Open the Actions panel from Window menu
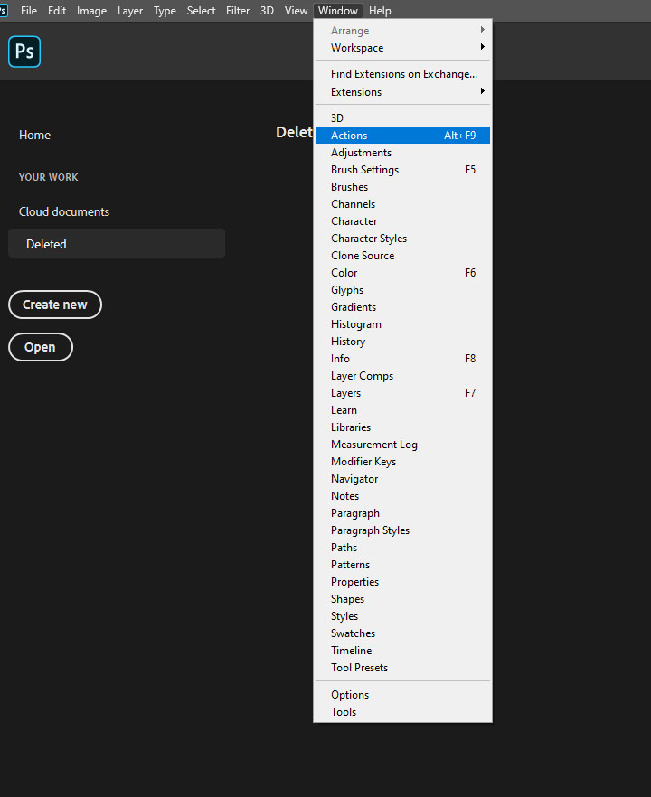 [349, 136]
